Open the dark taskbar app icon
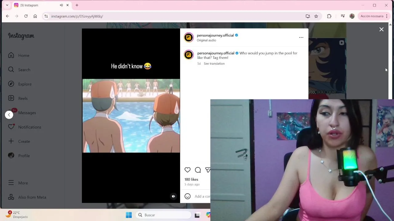This screenshot has height=221, width=394. click(197, 215)
